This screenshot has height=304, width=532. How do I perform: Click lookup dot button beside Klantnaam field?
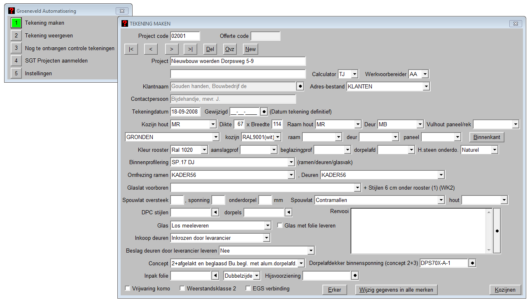pyautogui.click(x=300, y=86)
